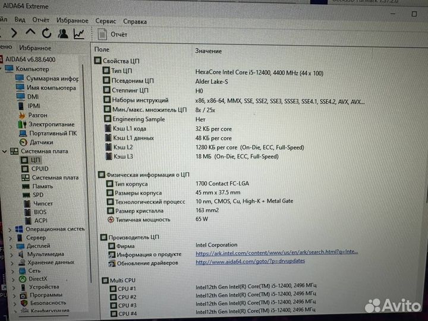Open the Датчики sensor item

pos(36,142)
